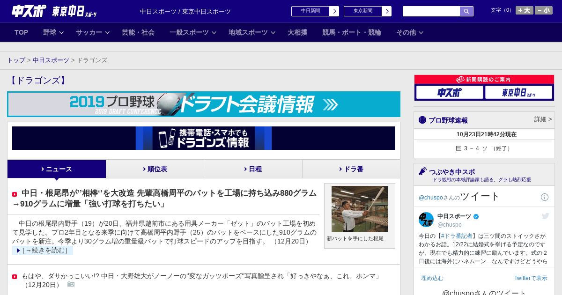Screen dimensions: 562x295
Task: Click the 中日スポーツ / 東京中日スポーツ header text
Action: [x=185, y=11]
